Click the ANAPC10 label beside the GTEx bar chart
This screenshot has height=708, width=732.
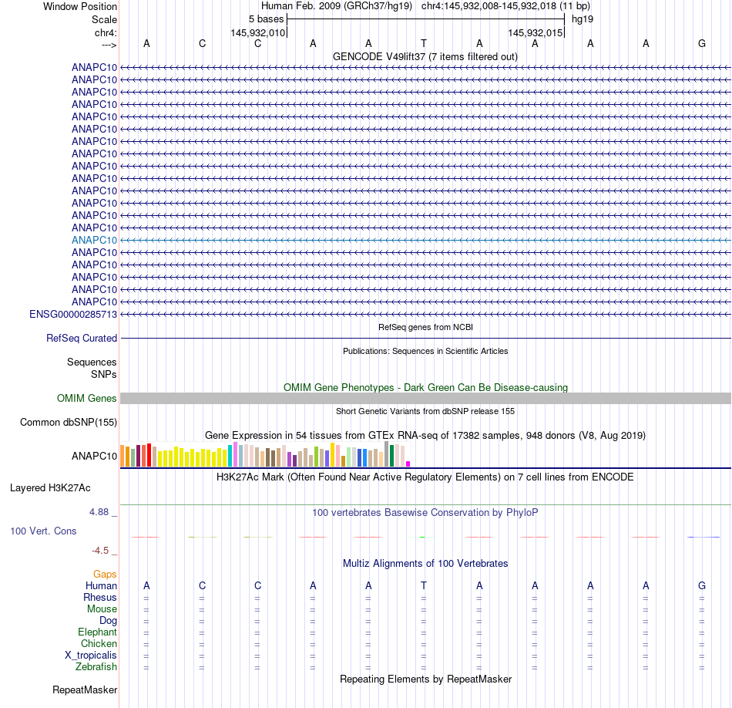[94, 456]
